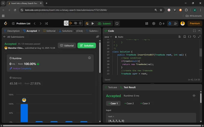This screenshot has height=127, width=204.
Task: Click the green Solution button
Action: coord(87,45)
